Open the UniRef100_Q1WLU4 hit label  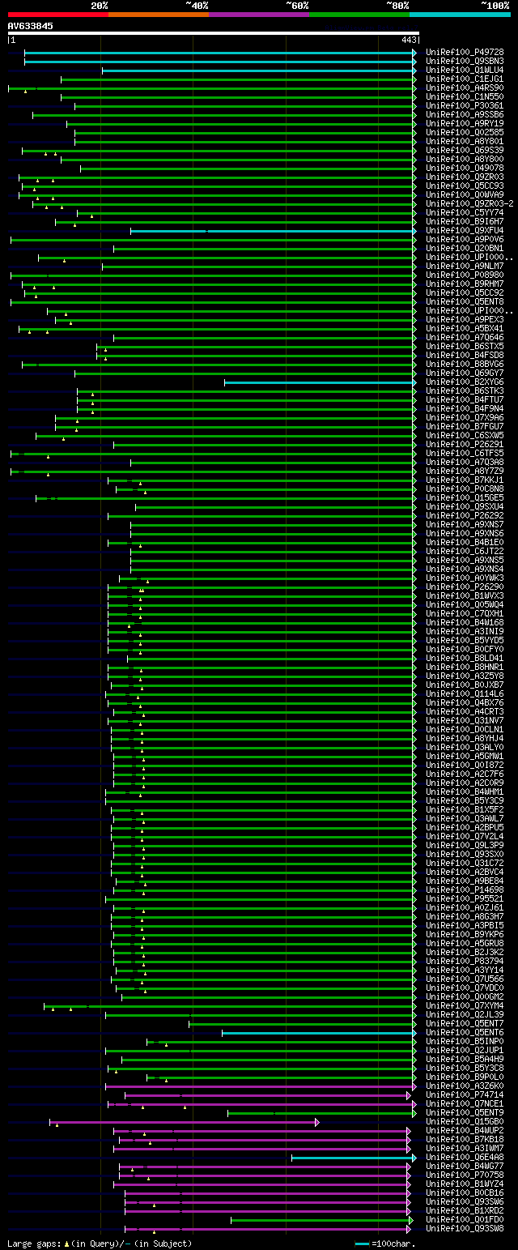pos(465,70)
